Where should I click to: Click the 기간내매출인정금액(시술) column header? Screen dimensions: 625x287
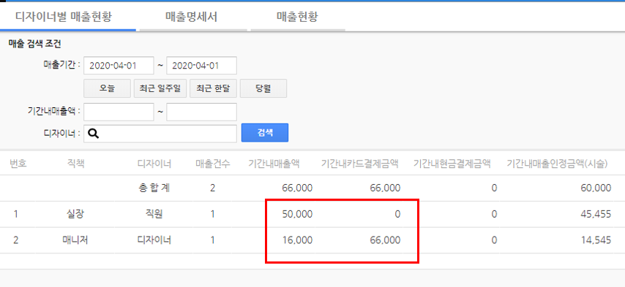coord(557,164)
